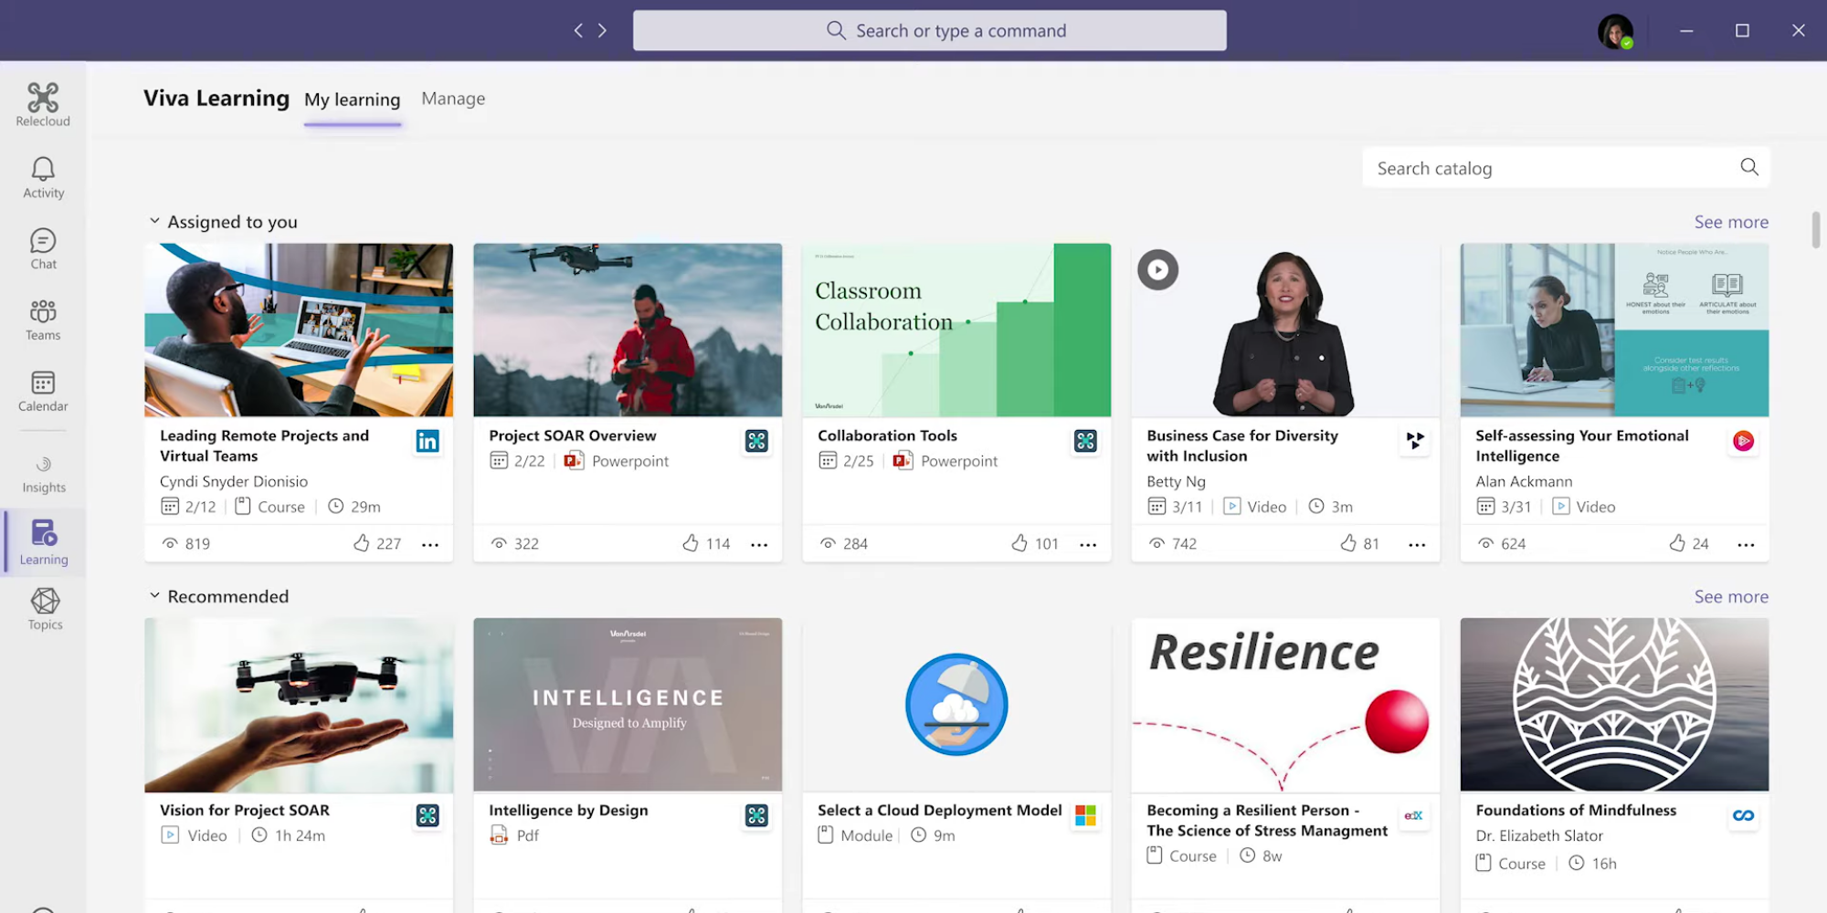1827x913 pixels.
Task: Click the back navigation arrow
Action: click(x=578, y=30)
